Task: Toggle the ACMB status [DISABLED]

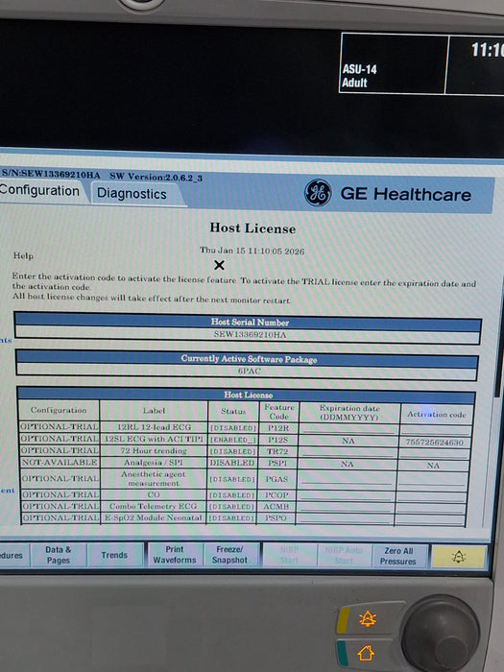Action: click(x=232, y=507)
